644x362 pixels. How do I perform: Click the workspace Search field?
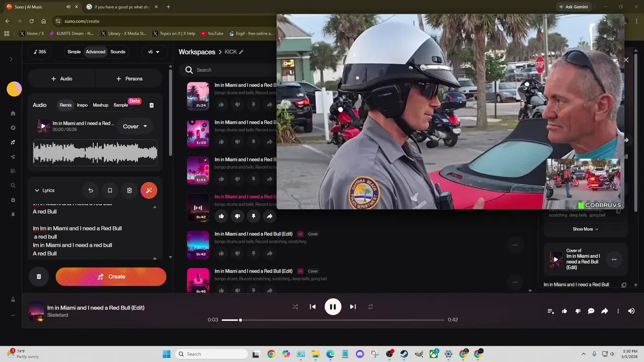[x=231, y=70]
